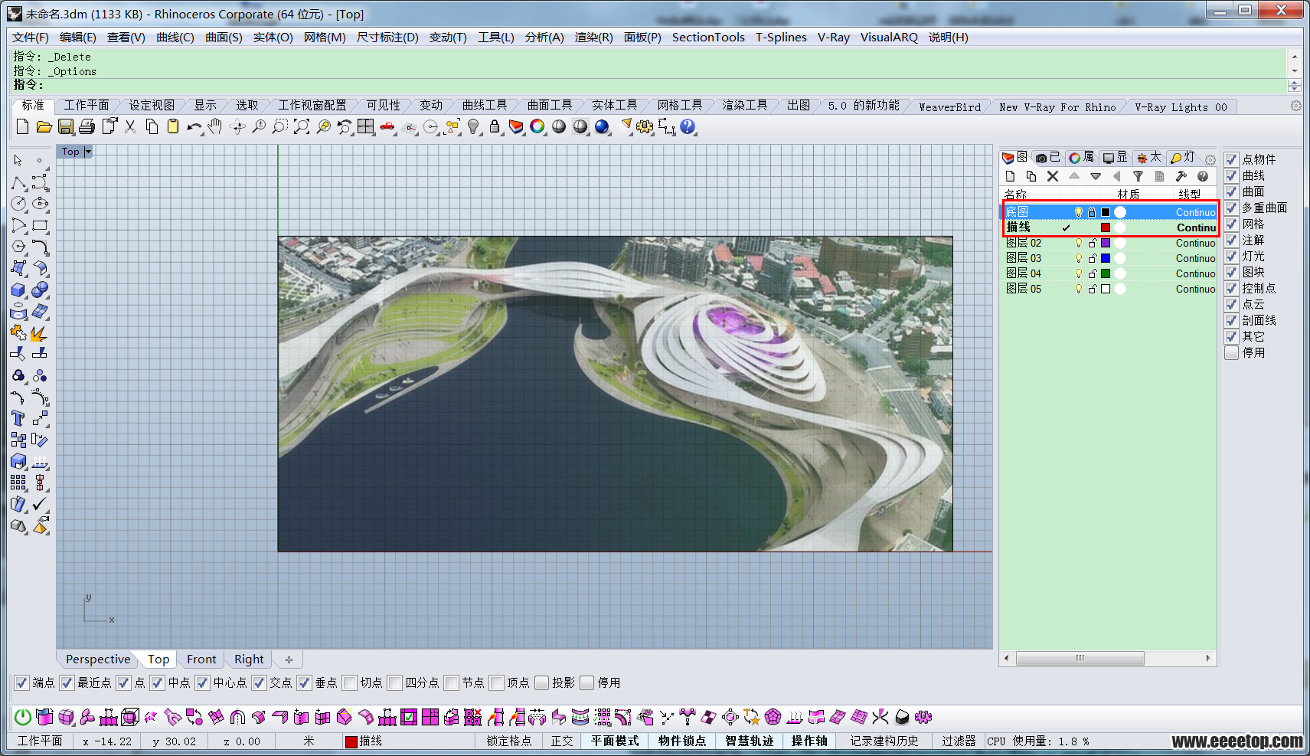This screenshot has height=756, width=1310.
Task: Uncheck the 网格 filter checkbox
Action: click(1232, 224)
